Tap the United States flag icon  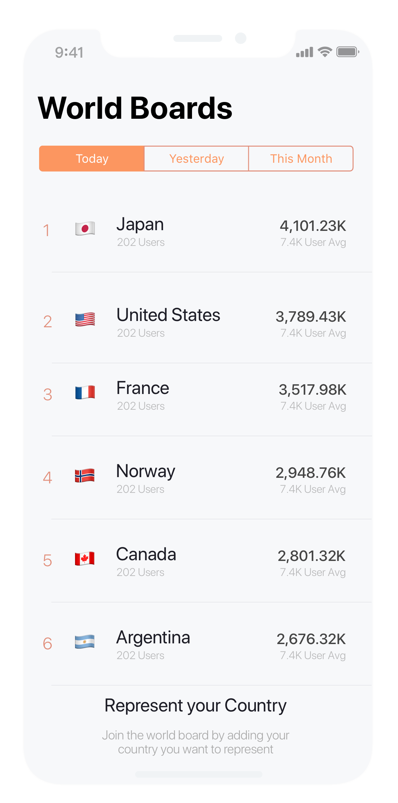point(85,319)
